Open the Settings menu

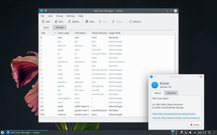pyautogui.click(x=70, y=16)
